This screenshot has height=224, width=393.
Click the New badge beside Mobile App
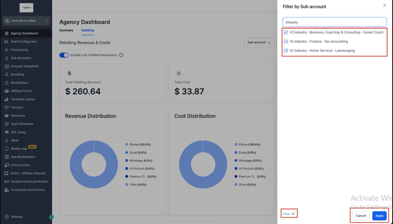(x=32, y=147)
